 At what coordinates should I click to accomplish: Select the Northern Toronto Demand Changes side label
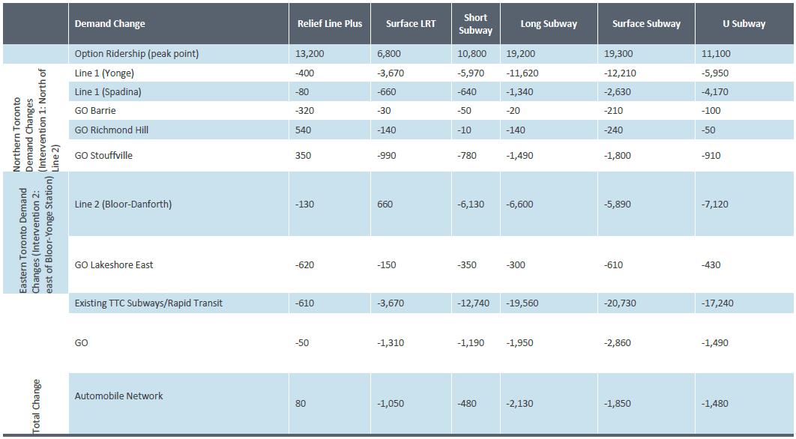coord(35,118)
